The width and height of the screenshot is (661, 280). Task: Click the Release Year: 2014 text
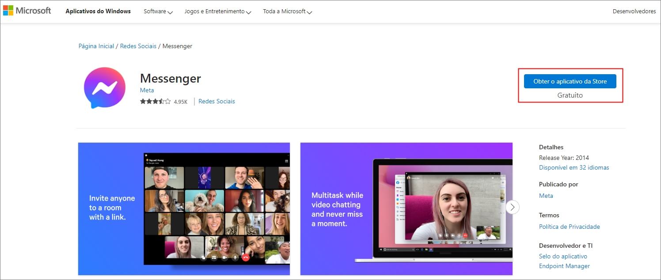[x=564, y=158]
